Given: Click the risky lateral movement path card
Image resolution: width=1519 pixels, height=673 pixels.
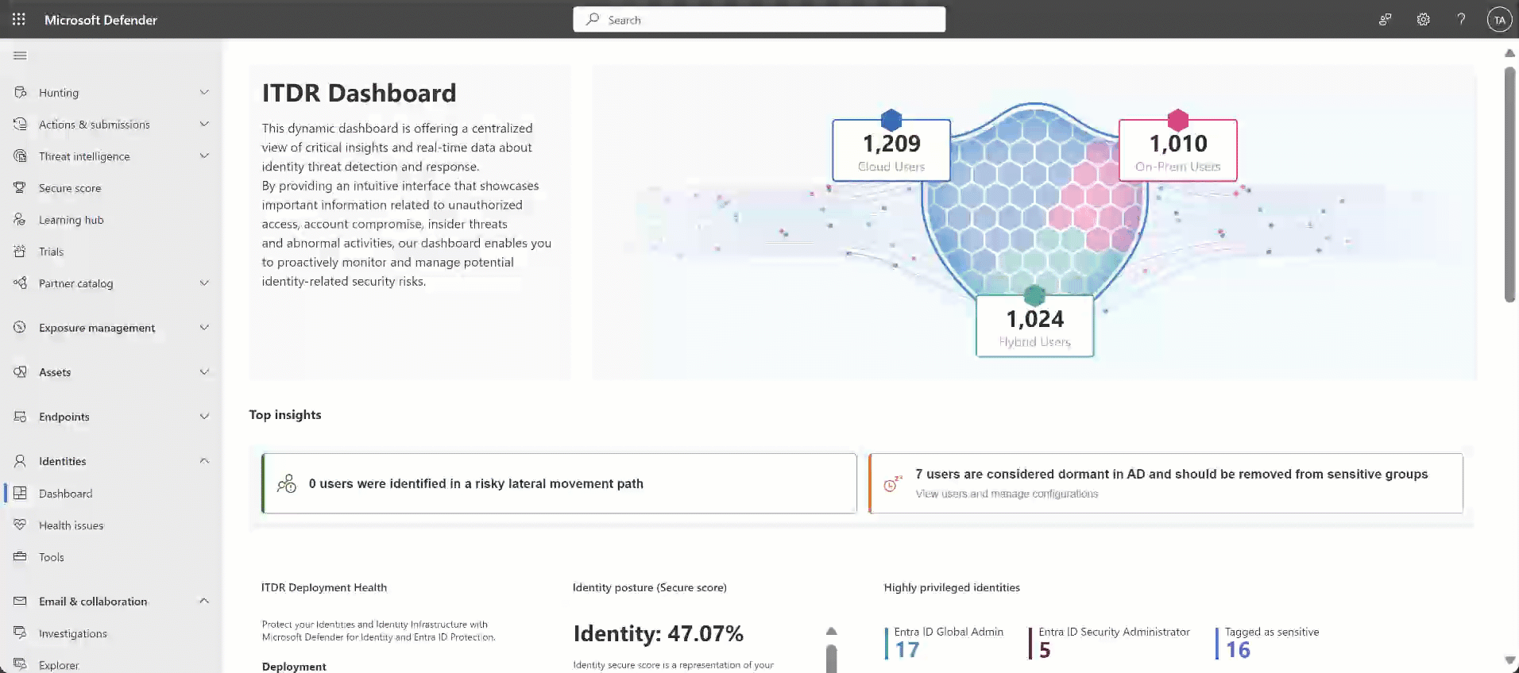Looking at the screenshot, I should (559, 483).
